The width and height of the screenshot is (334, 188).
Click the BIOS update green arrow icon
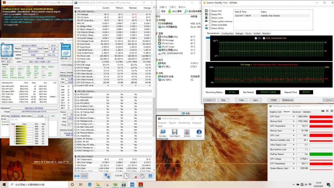(170, 11)
